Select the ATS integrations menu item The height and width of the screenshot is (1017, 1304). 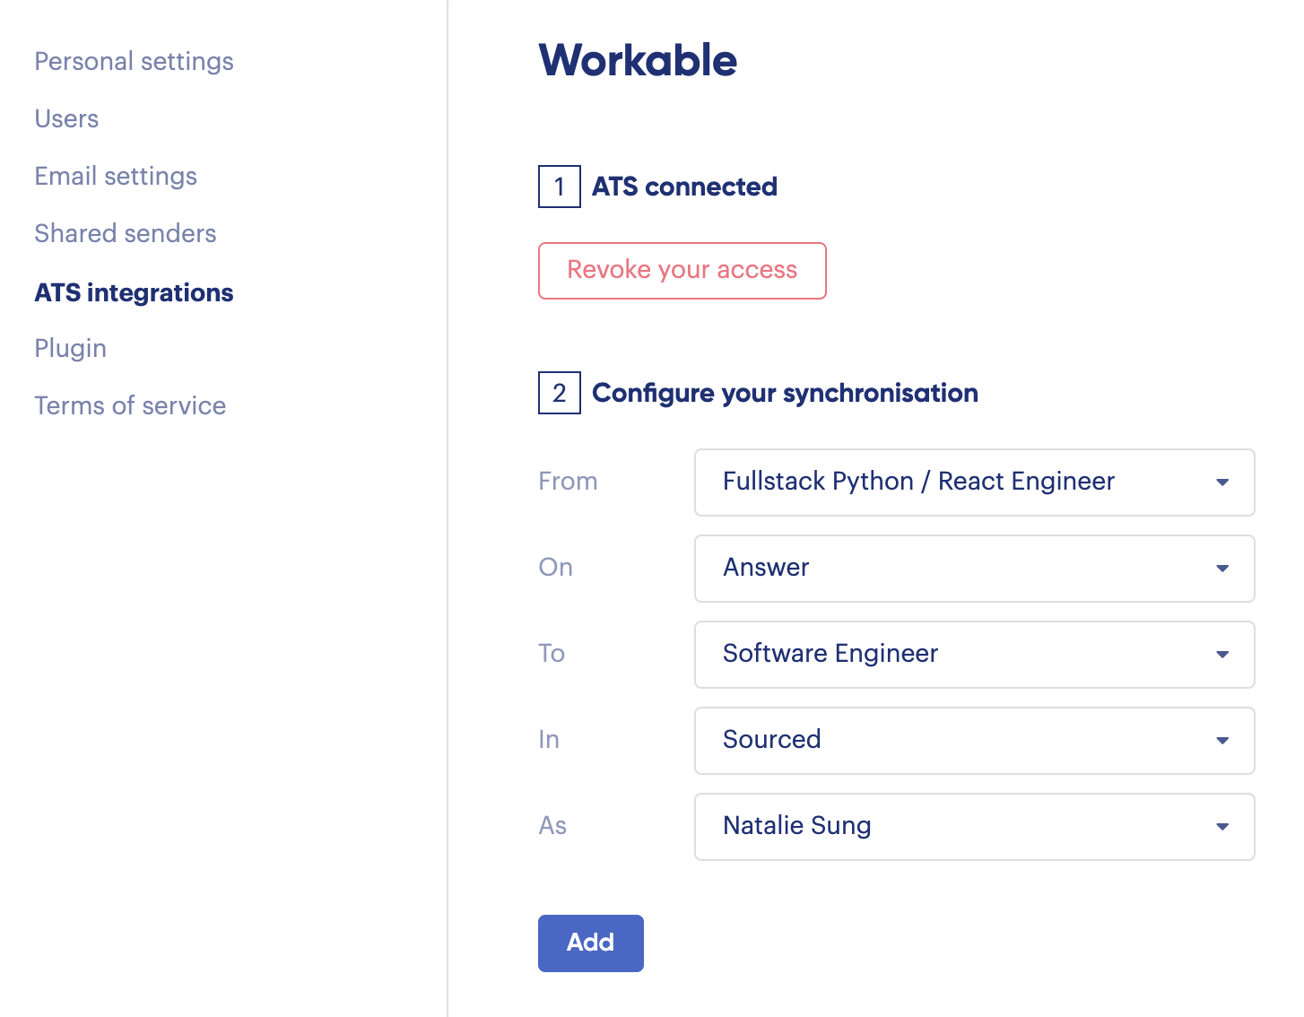coord(134,292)
